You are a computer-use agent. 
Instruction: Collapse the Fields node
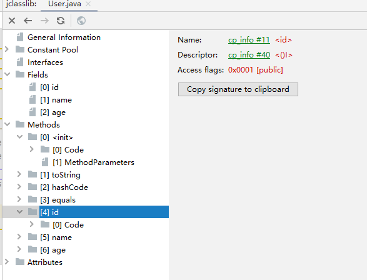[x=8, y=74]
